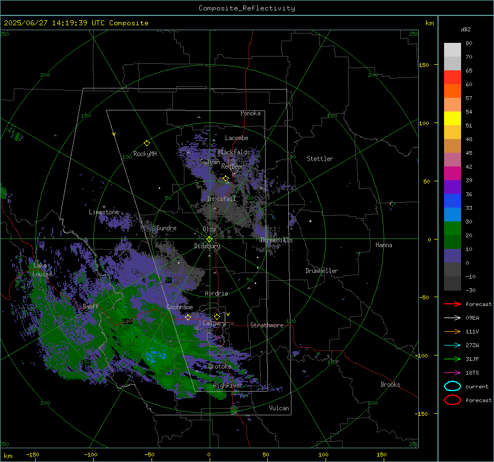Click the Airdrie city label
This screenshot has width=494, height=462.
coord(216,293)
